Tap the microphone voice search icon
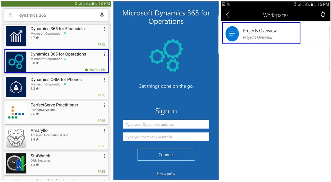331x182 pixels. click(x=102, y=15)
